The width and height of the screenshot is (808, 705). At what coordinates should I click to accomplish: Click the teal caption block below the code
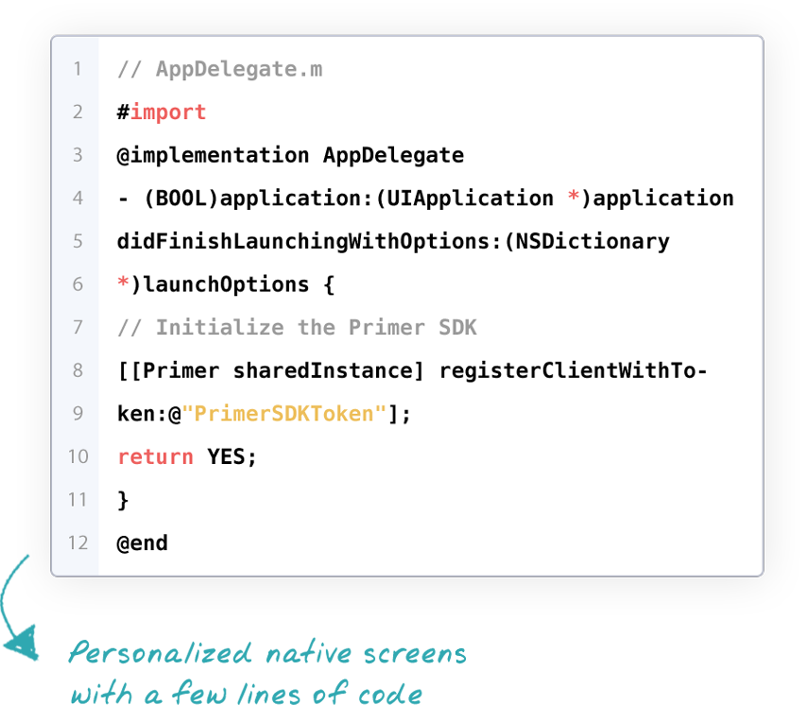[x=265, y=671]
